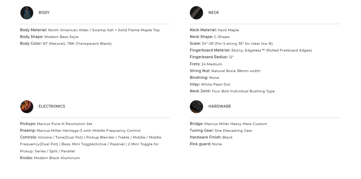The width and height of the screenshot is (361, 179).
Task: Click the String Nut specification line
Action: pos(225,71)
